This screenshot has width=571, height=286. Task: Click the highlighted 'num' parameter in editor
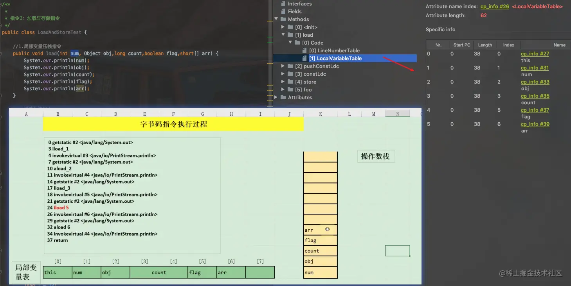coord(75,54)
